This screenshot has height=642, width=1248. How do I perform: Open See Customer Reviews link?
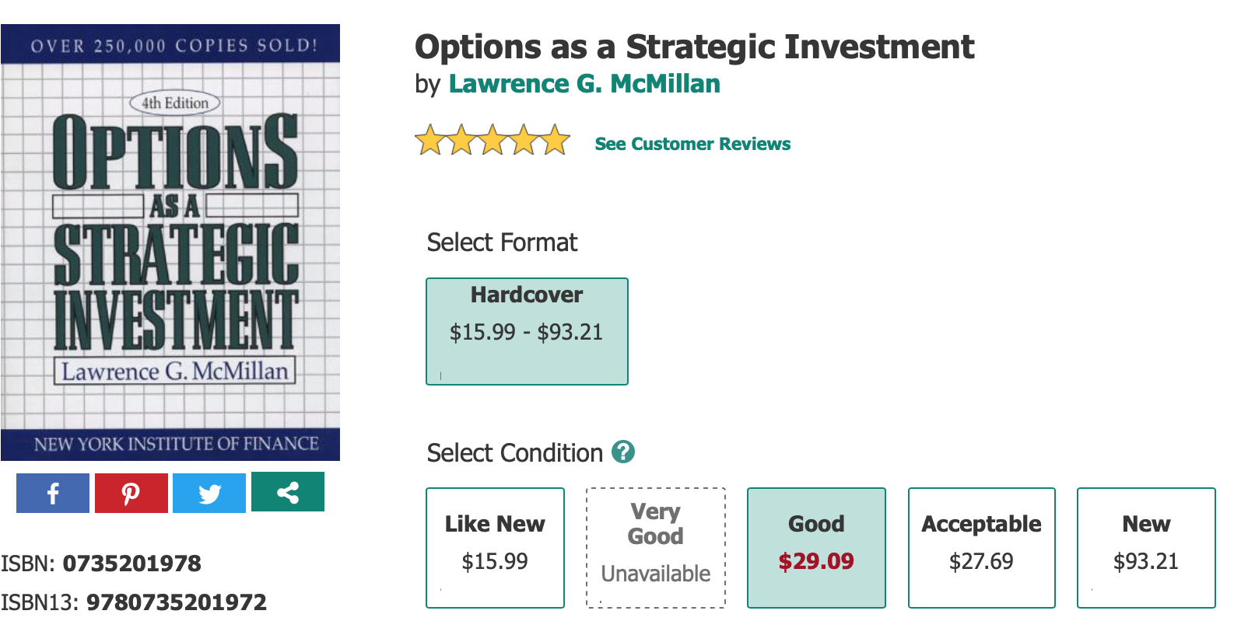tap(692, 144)
